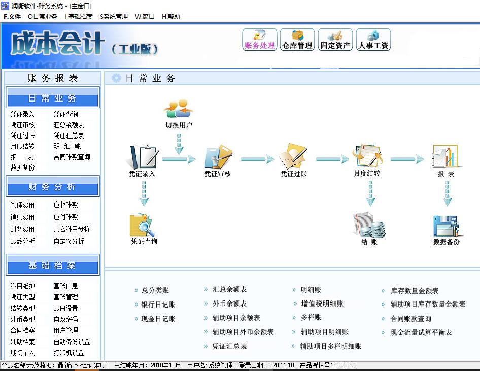Open the 总分类账 report link

(x=155, y=290)
